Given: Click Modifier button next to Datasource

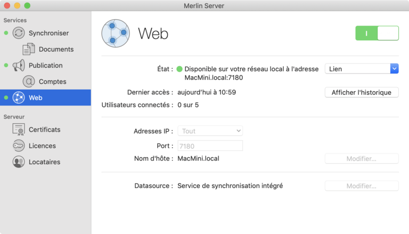Looking at the screenshot, I should coord(362,185).
